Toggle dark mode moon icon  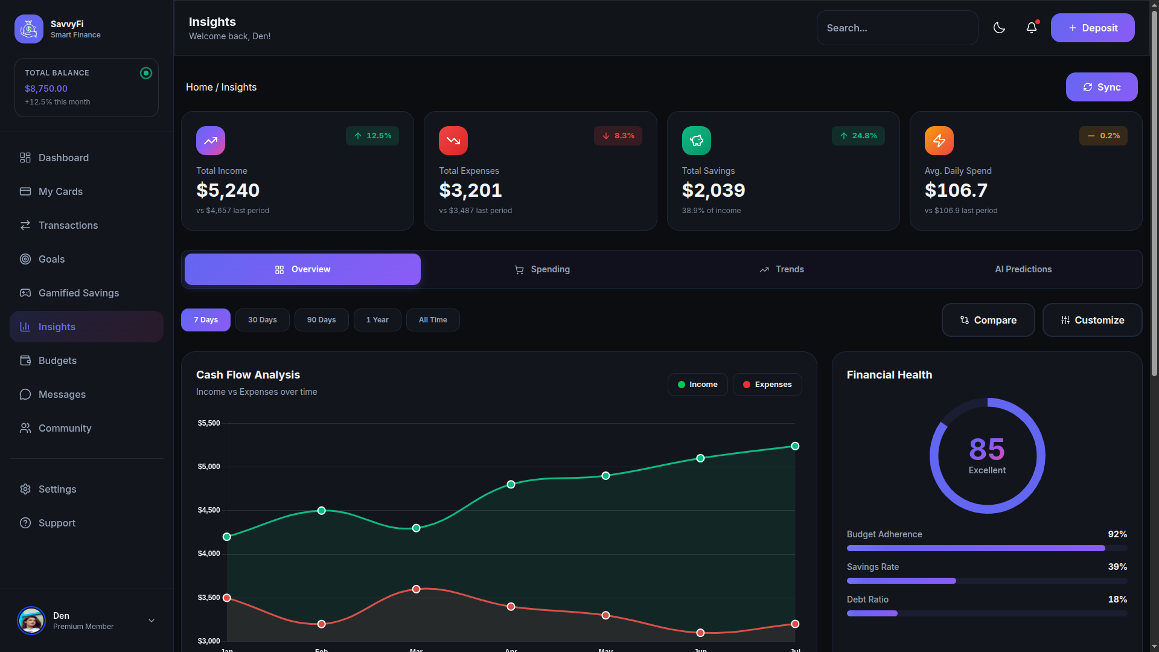tap(999, 28)
